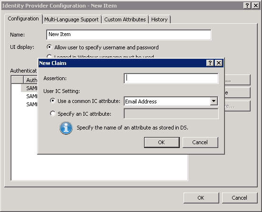Close the Identity Provider Configuration window

(256, 6)
